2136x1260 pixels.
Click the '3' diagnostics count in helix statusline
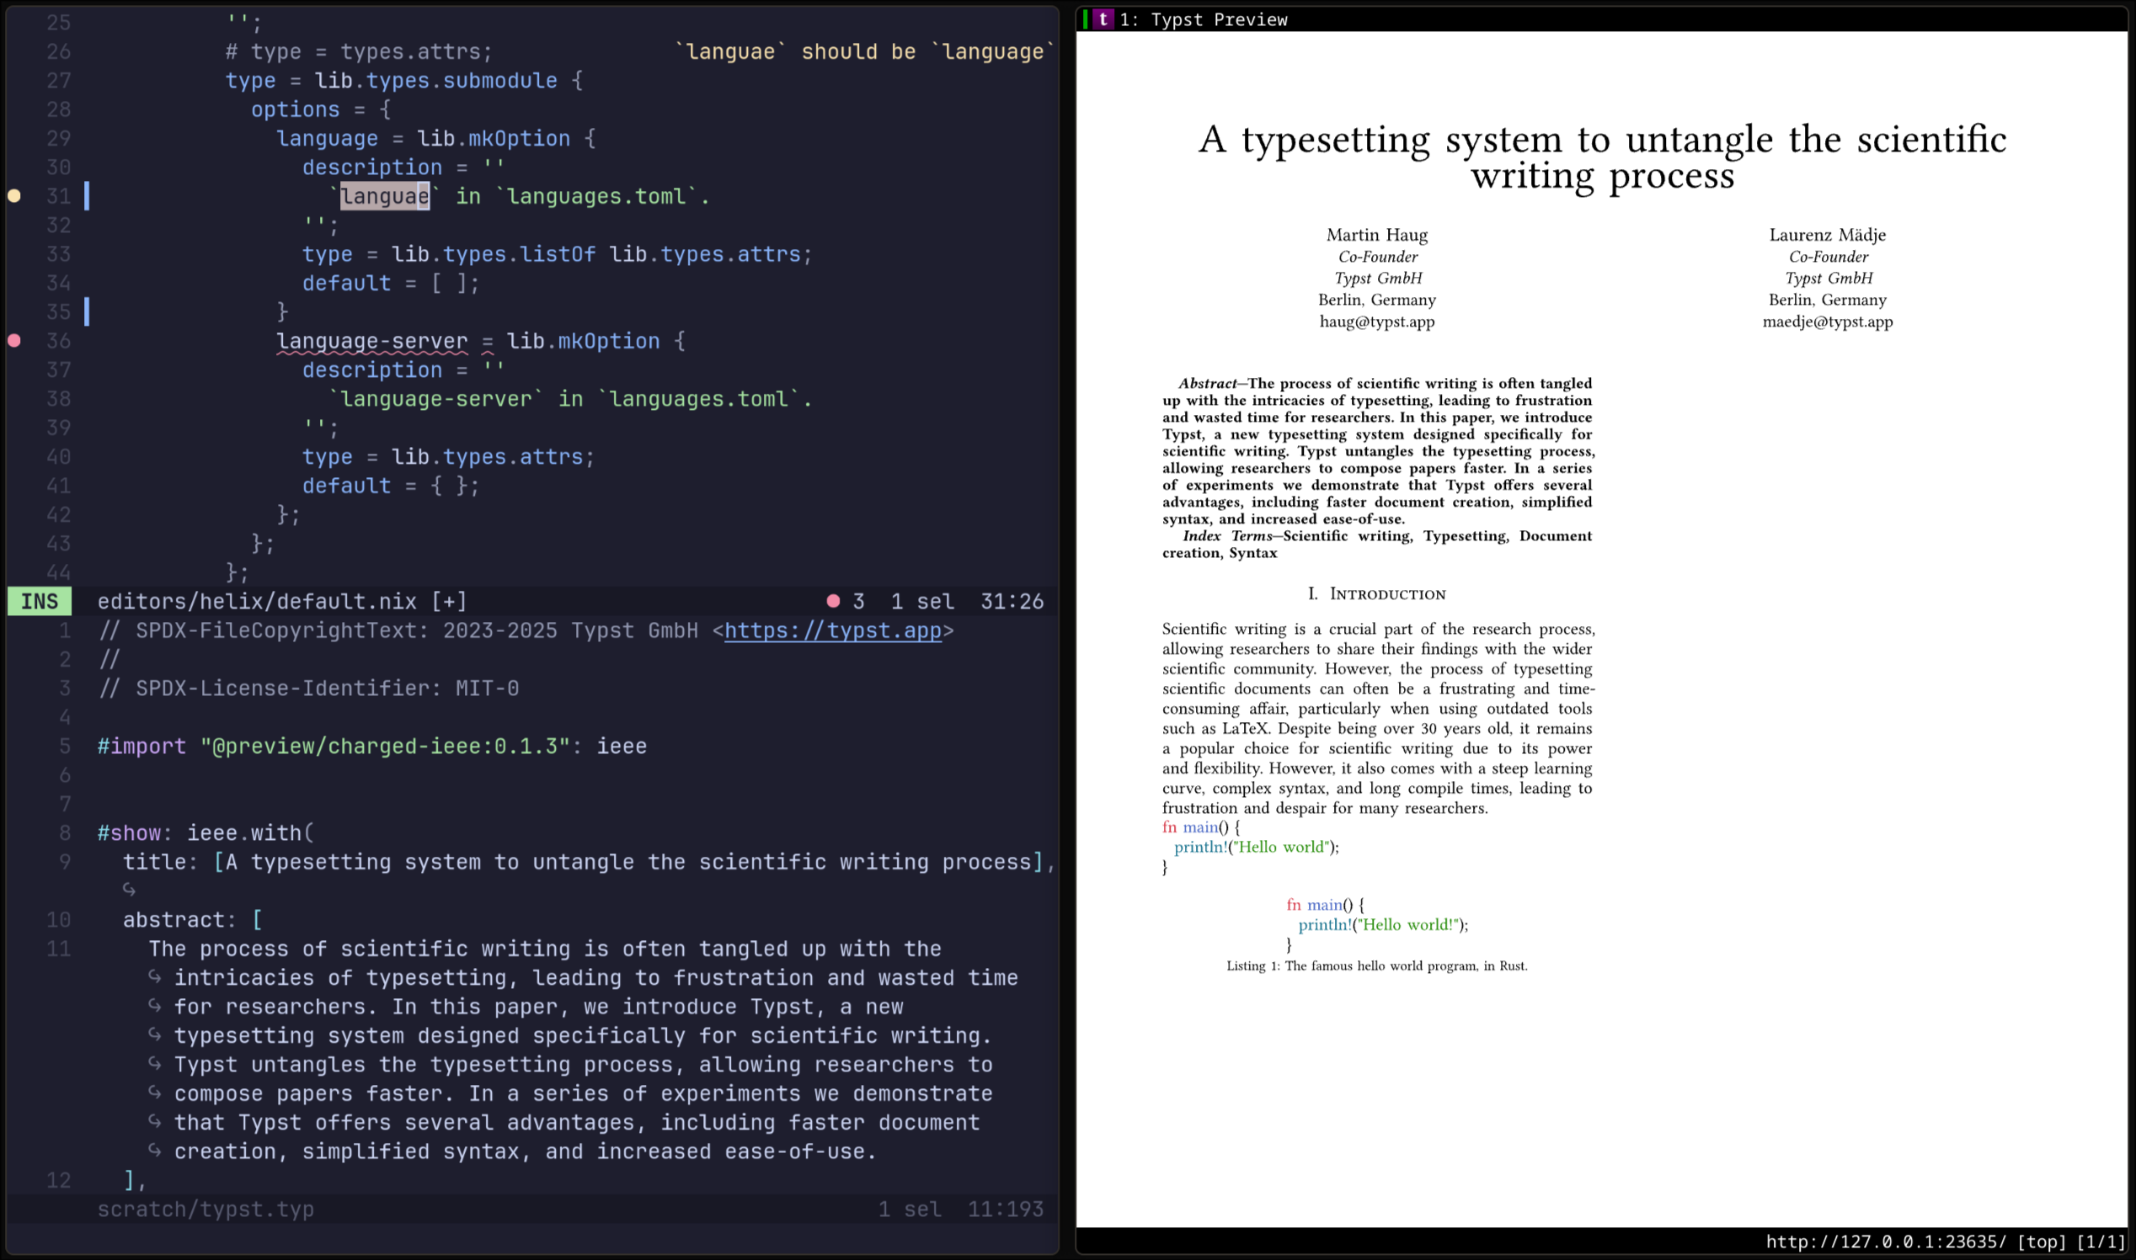coord(859,601)
